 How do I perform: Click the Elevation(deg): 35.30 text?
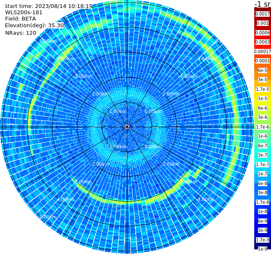(x=34, y=26)
